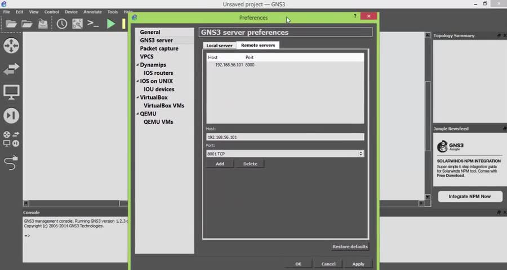The height and width of the screenshot is (270, 507).
Task: Click the workspace vertical scrollbar down arrow
Action: pos(428,197)
